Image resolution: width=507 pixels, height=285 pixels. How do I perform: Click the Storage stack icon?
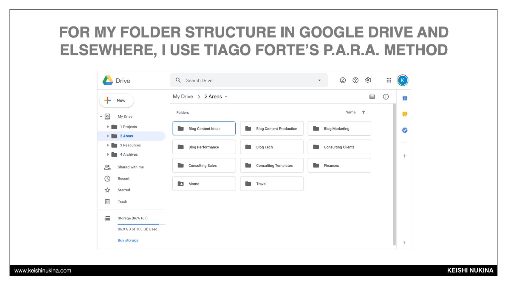pos(107,218)
